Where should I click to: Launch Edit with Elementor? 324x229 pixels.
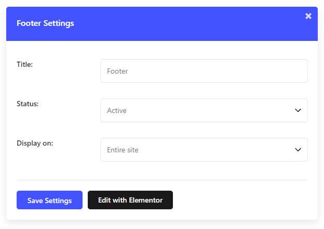130,200
